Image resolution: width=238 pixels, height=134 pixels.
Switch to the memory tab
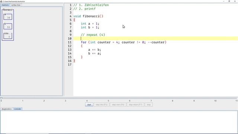(5, 5)
